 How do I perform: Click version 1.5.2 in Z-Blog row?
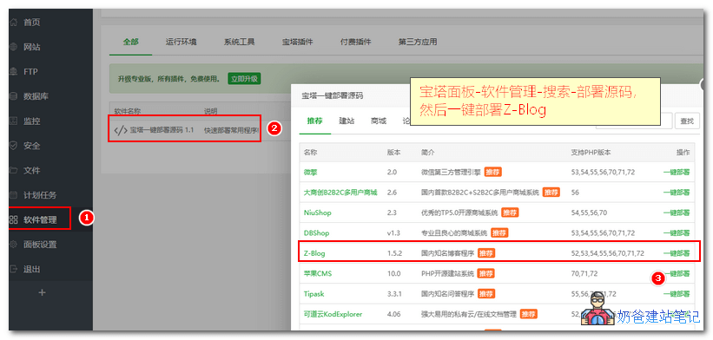(x=394, y=253)
